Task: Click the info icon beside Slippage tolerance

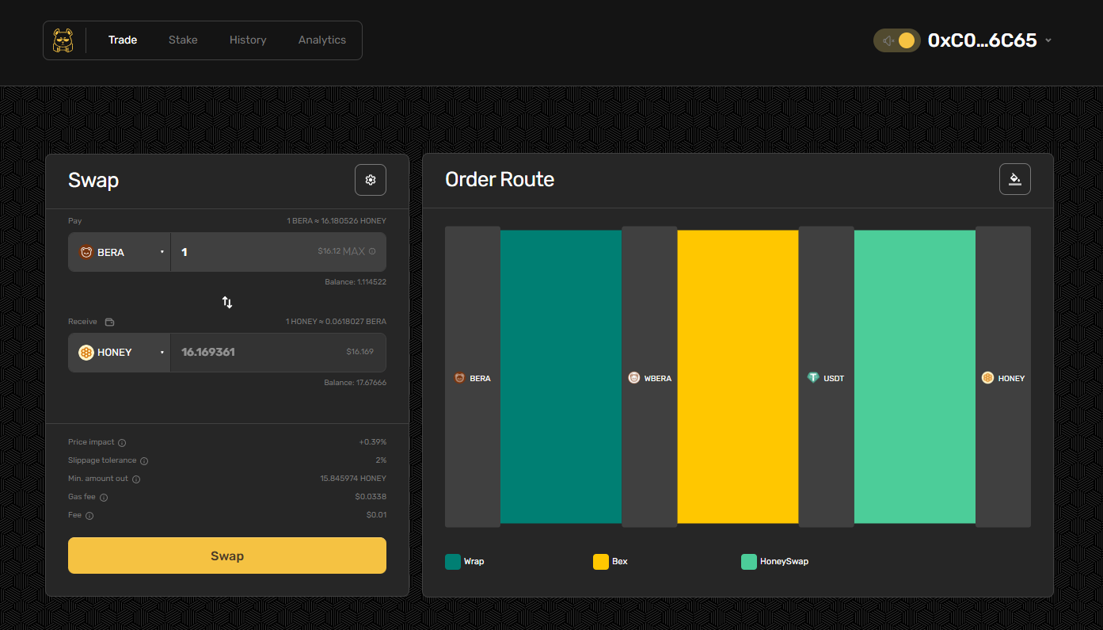Action: pos(144,461)
